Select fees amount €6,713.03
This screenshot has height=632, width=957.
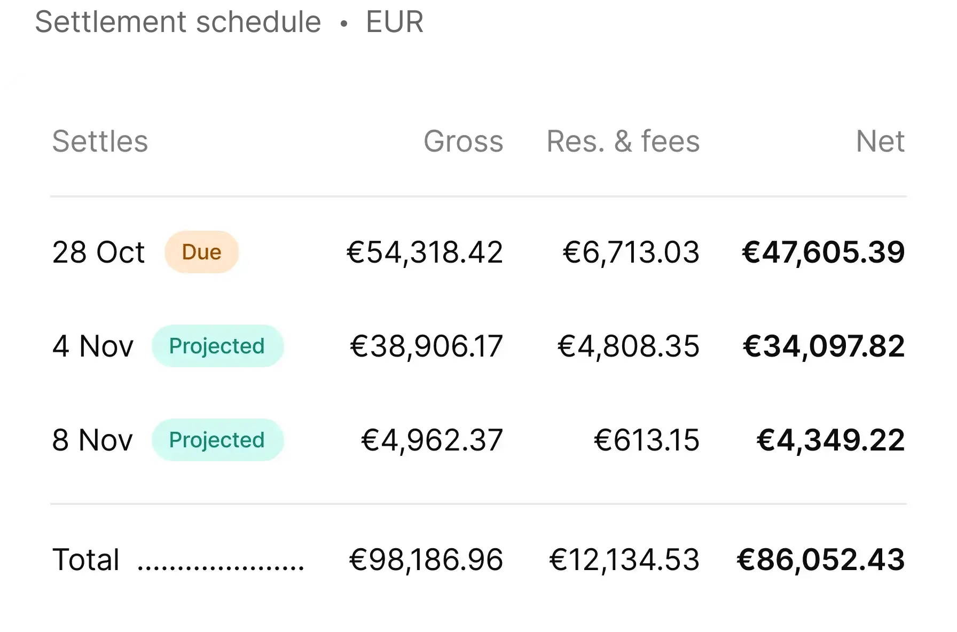tap(631, 252)
